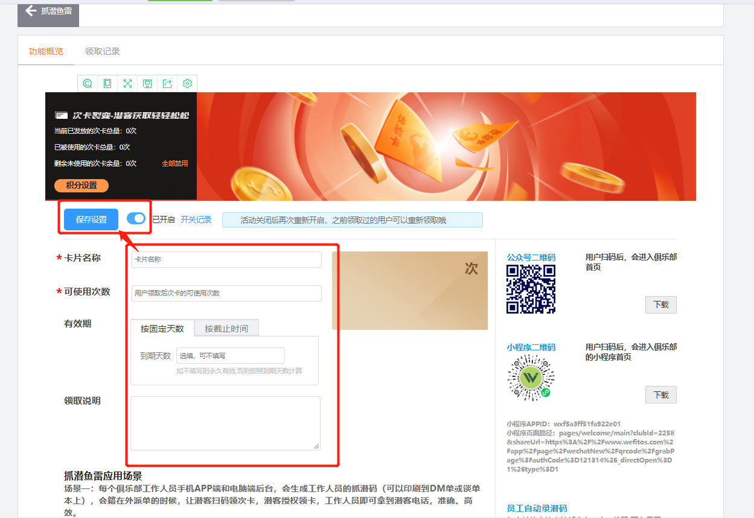The height and width of the screenshot is (518, 754).
Task: Click the tablet device icon in toolbar
Action: [107, 84]
